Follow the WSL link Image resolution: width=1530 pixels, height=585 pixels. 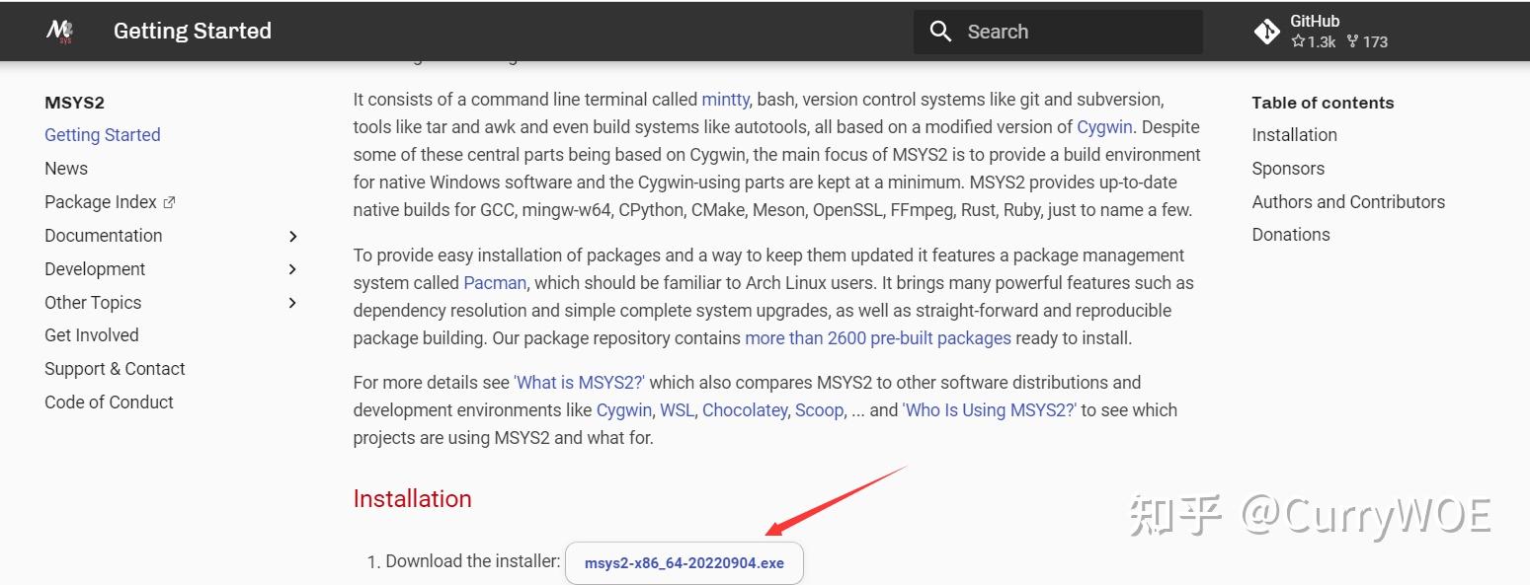click(x=677, y=410)
